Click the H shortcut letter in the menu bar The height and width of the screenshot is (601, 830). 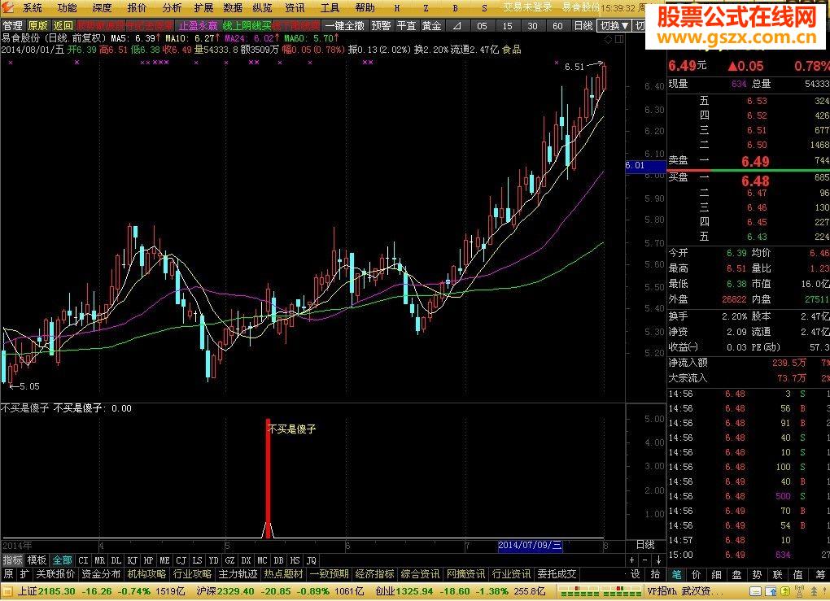click(x=397, y=8)
